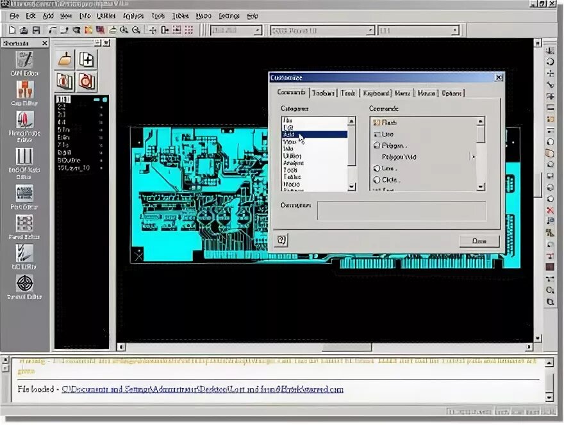Expand the Polygon Void submenu arrow
Viewport: 564px width, 425px height.
(x=474, y=157)
